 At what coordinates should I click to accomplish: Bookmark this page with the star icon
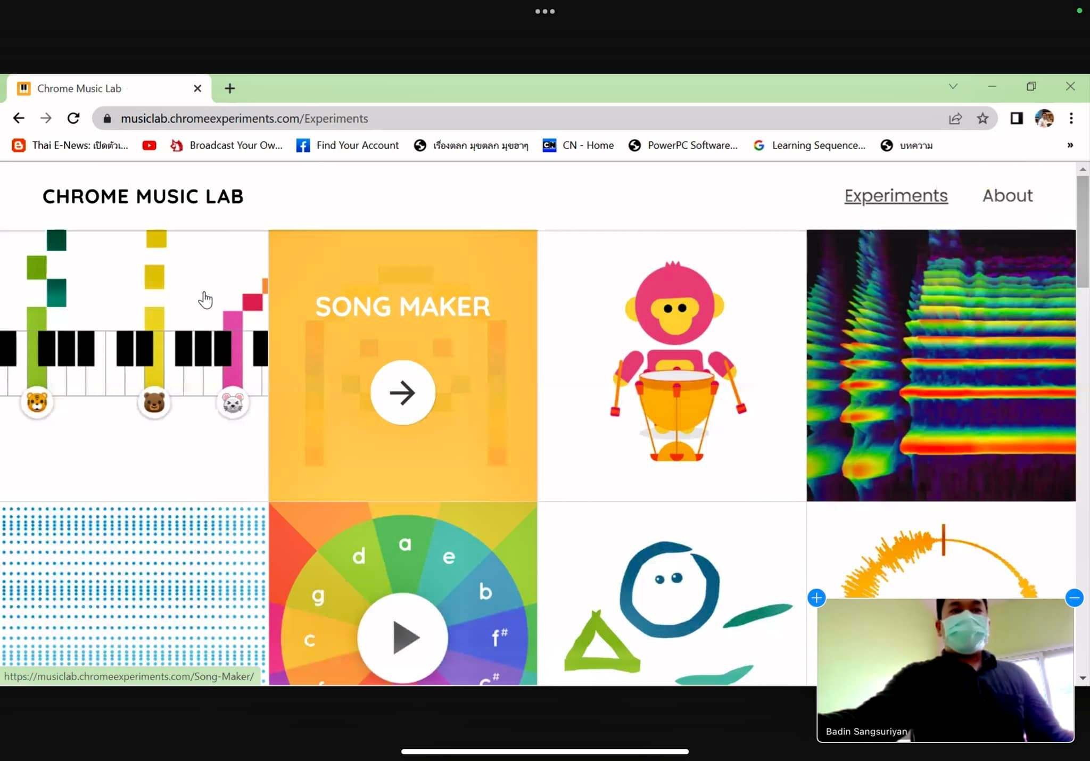(x=982, y=118)
